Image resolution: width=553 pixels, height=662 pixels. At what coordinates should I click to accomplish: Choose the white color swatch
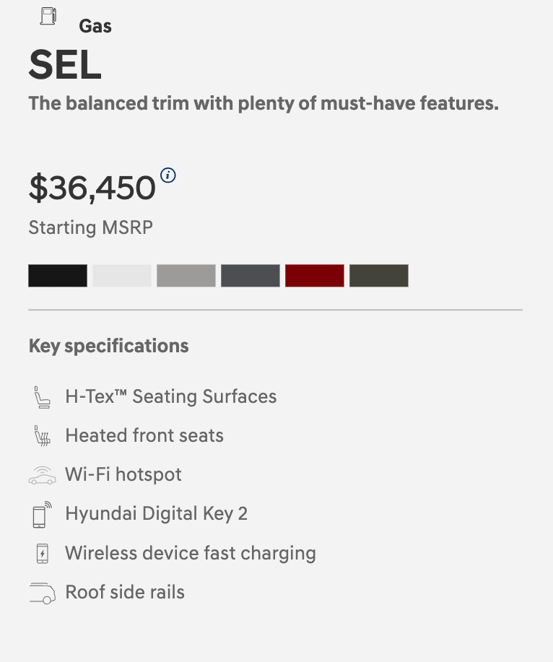[122, 276]
